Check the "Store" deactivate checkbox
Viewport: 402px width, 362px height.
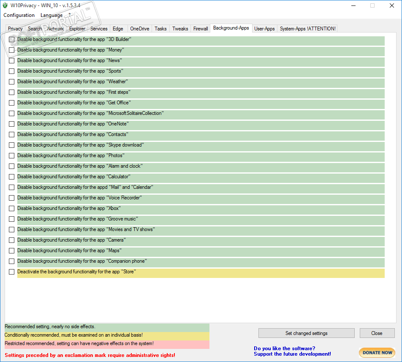(11, 272)
